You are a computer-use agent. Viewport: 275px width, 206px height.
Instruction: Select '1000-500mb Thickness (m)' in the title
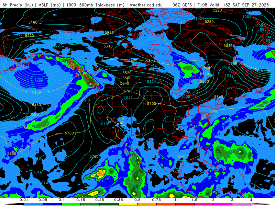click(x=95, y=5)
